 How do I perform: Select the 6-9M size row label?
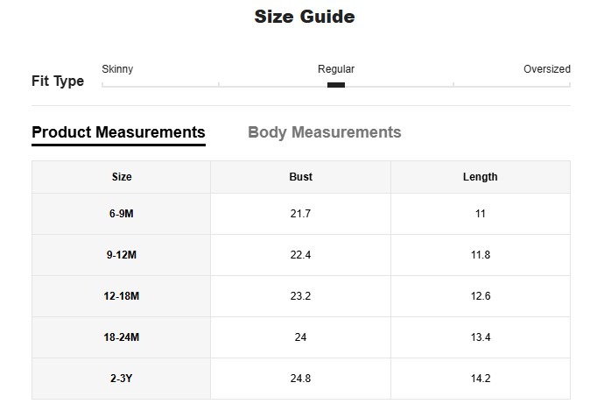[x=122, y=214]
